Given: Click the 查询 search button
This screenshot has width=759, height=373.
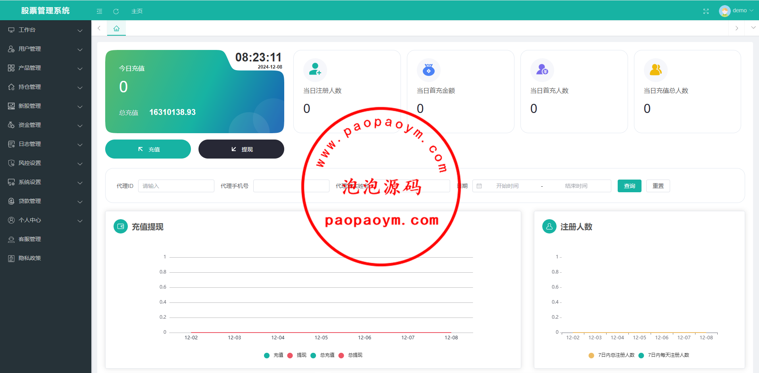Looking at the screenshot, I should pos(630,186).
